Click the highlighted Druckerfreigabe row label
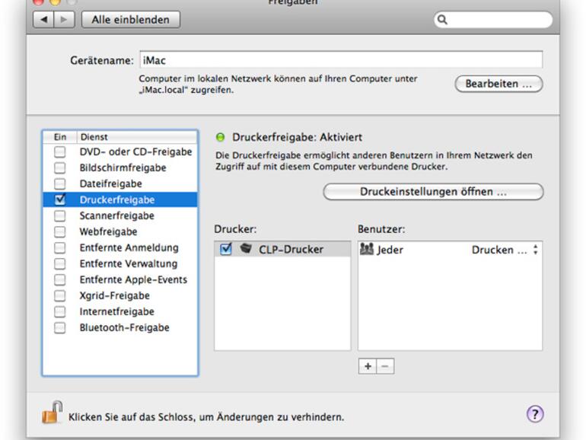Image resolution: width=586 pixels, height=440 pixels. (117, 200)
